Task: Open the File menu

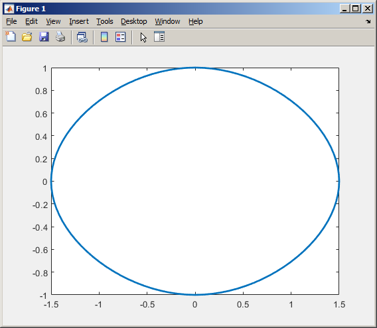Action: pos(11,21)
